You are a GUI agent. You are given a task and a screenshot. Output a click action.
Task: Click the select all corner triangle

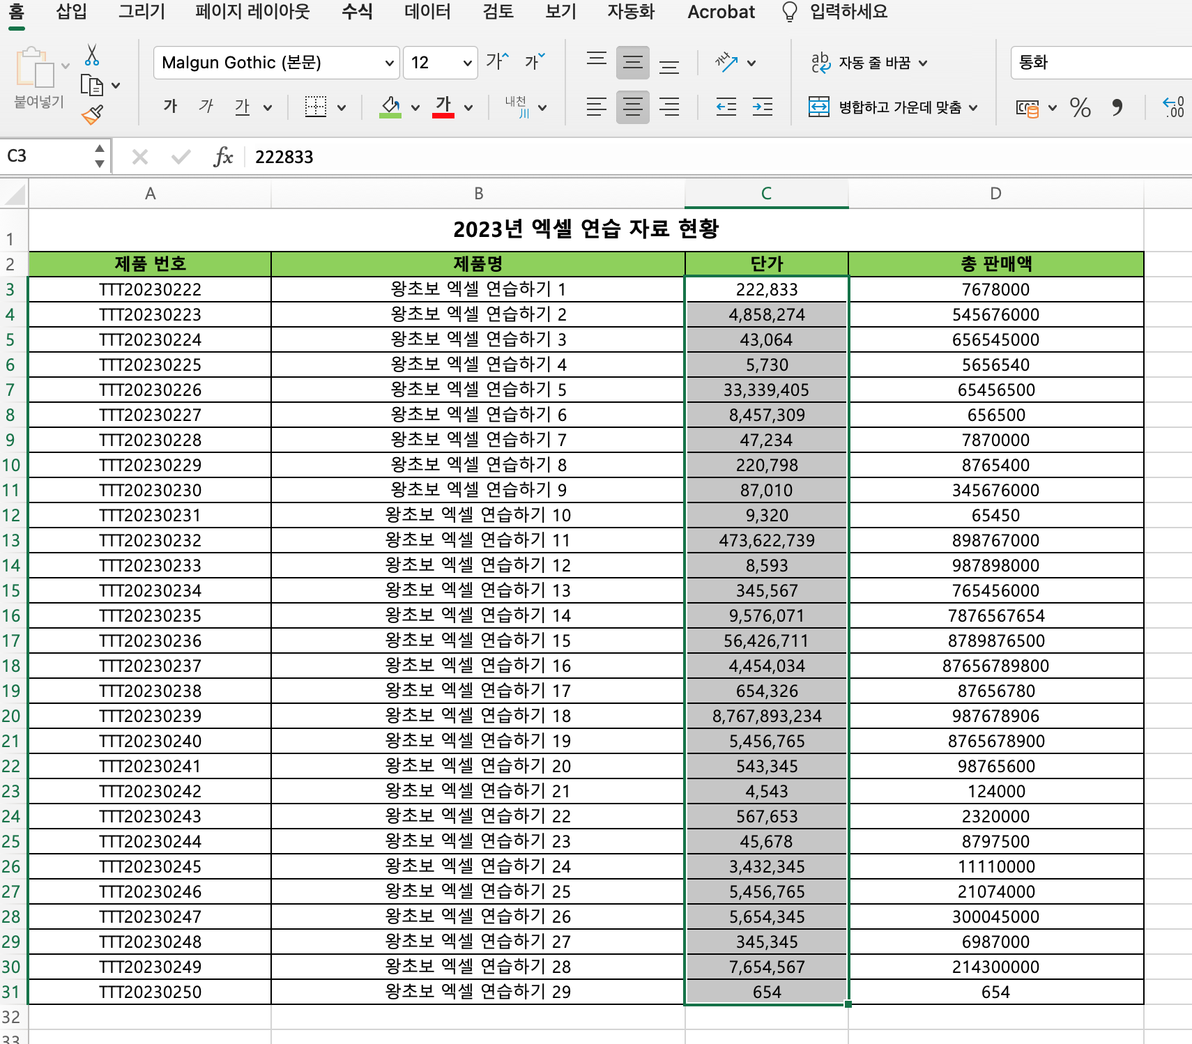[x=14, y=194]
